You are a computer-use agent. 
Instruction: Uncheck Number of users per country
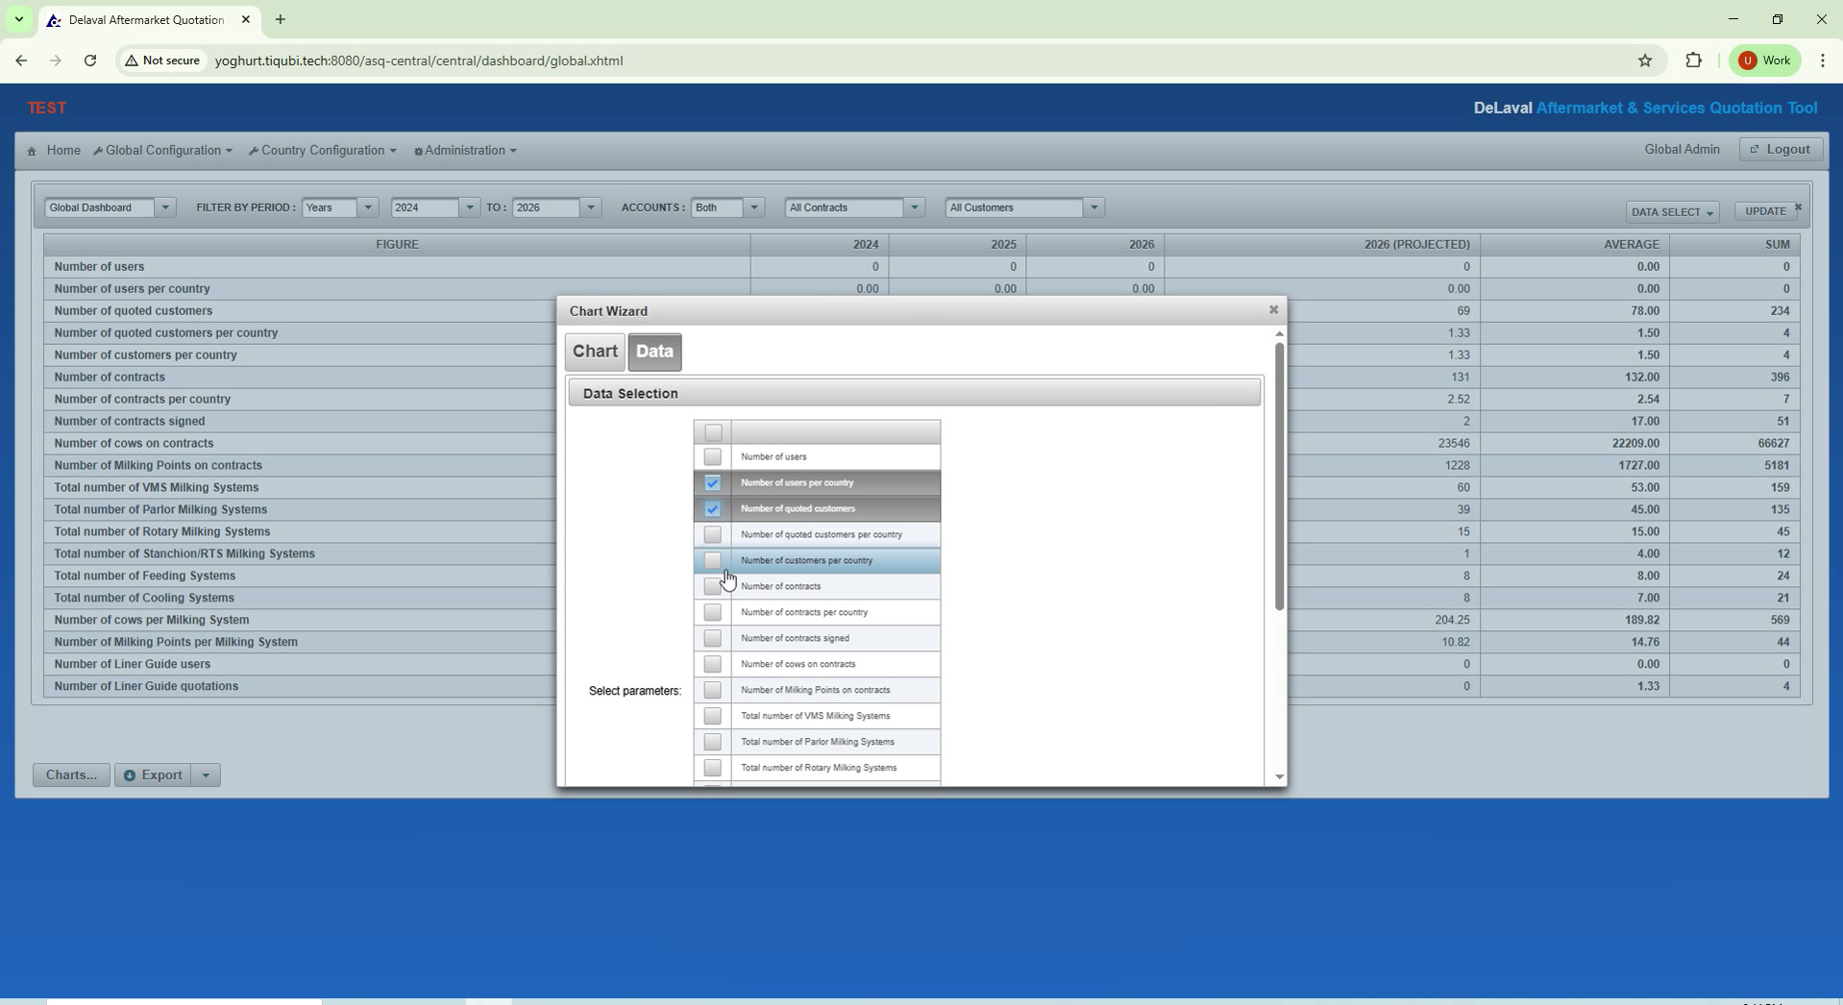pos(712,482)
